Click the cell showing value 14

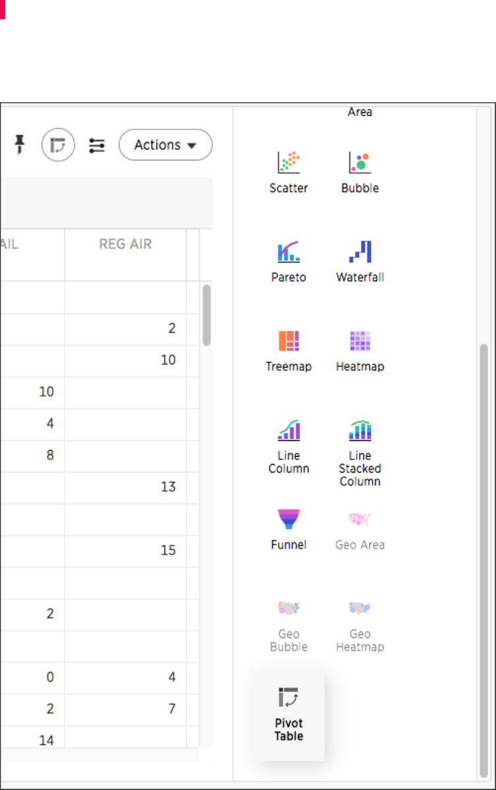coord(32,739)
